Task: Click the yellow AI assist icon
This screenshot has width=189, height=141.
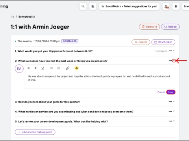Action: [x=77, y=68]
